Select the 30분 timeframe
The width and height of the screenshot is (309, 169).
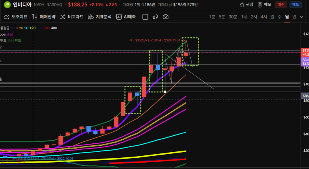click(233, 17)
